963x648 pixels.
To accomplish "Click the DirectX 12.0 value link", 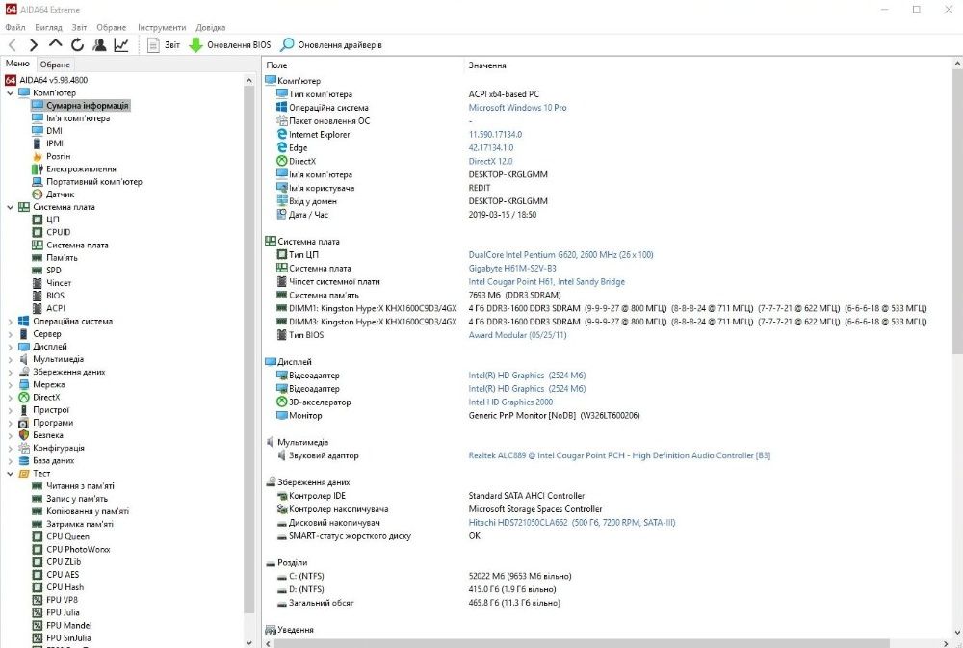I will pos(490,162).
